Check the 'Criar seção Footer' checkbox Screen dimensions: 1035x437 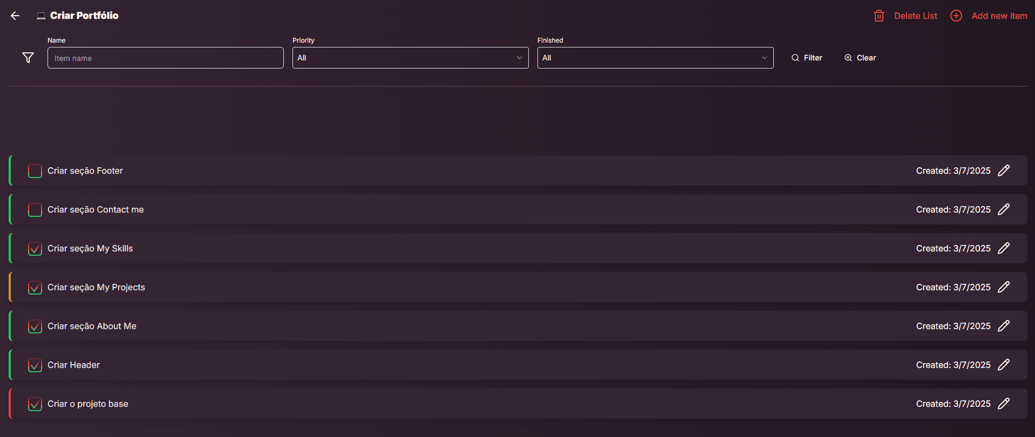pos(35,171)
